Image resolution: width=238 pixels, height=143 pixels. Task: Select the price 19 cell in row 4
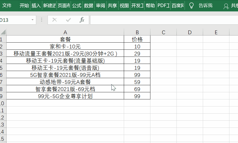click(137, 61)
